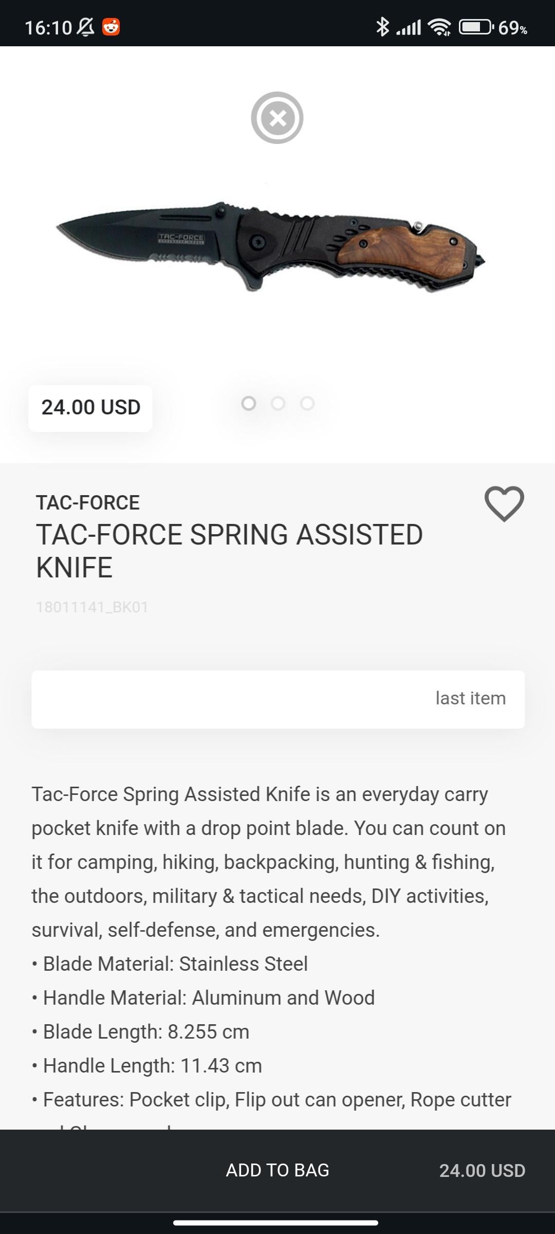Tap the Tac-Force knife product photo
The height and width of the screenshot is (1234, 555).
tap(271, 247)
